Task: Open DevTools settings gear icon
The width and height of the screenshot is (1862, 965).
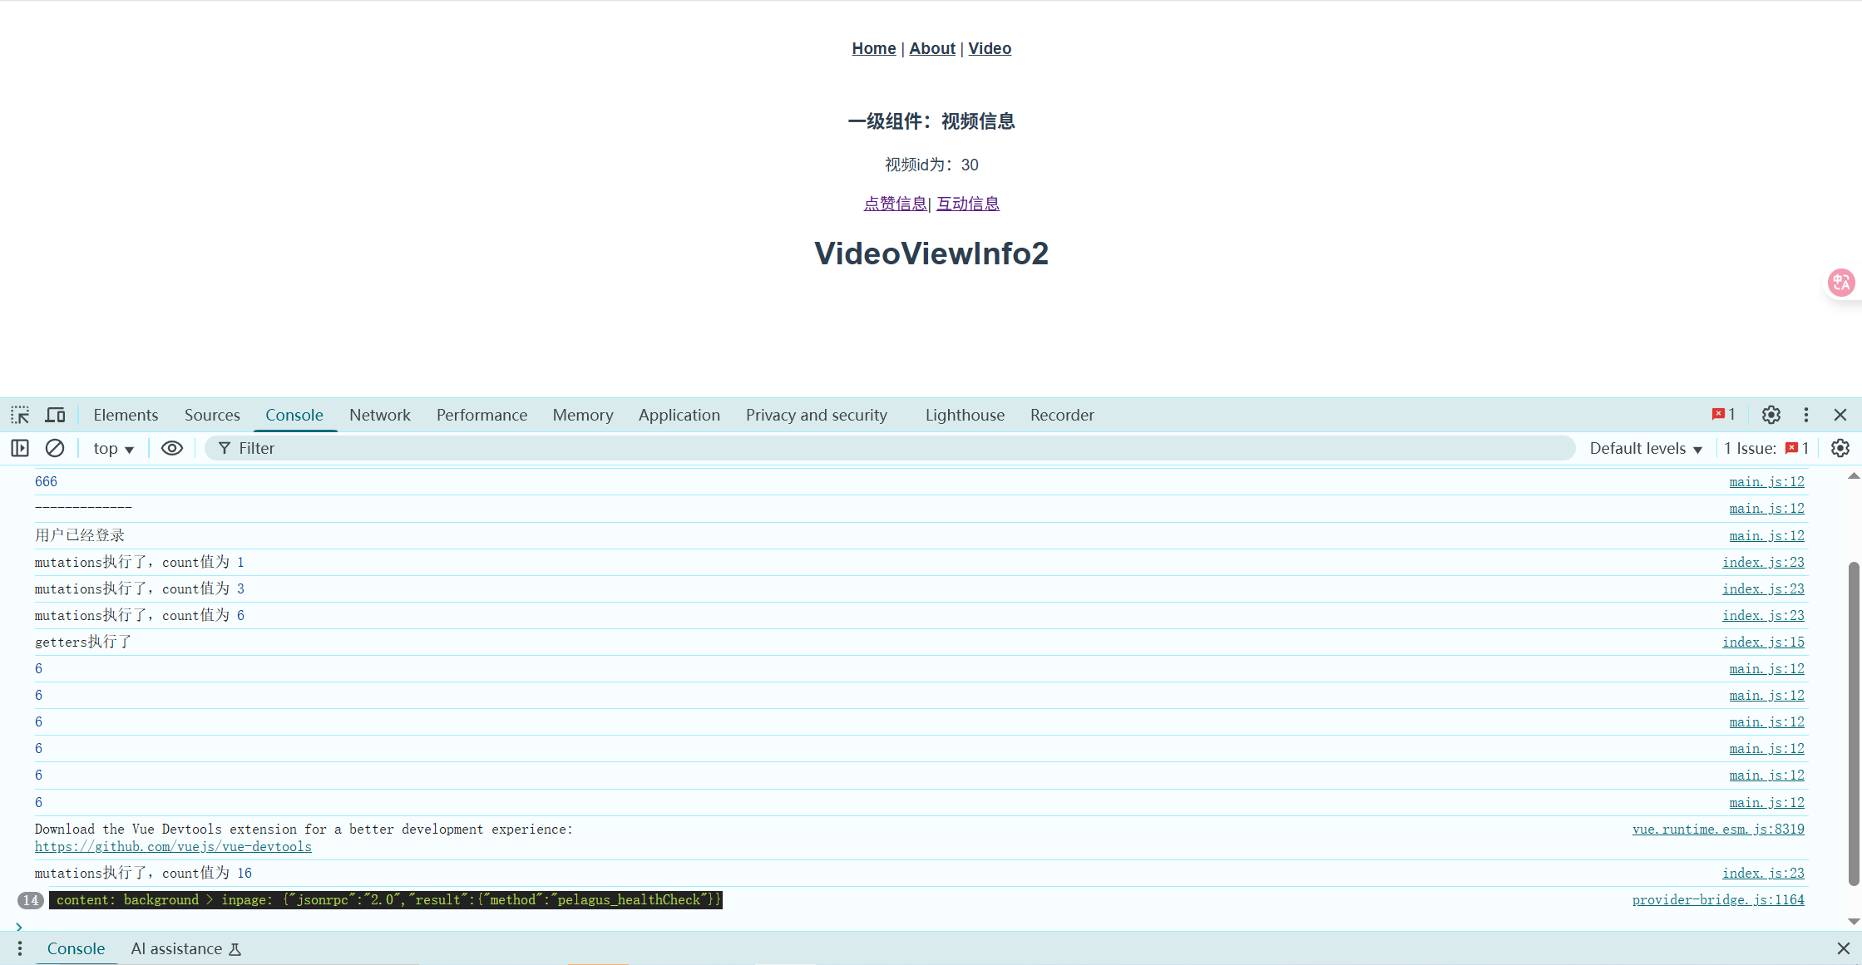Action: (x=1771, y=415)
